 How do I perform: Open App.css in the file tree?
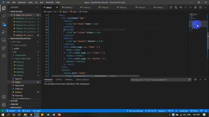pyautogui.click(x=18, y=79)
